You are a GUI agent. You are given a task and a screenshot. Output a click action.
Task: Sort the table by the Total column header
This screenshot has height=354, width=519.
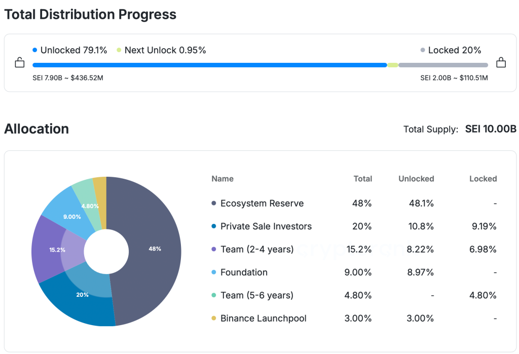(363, 179)
